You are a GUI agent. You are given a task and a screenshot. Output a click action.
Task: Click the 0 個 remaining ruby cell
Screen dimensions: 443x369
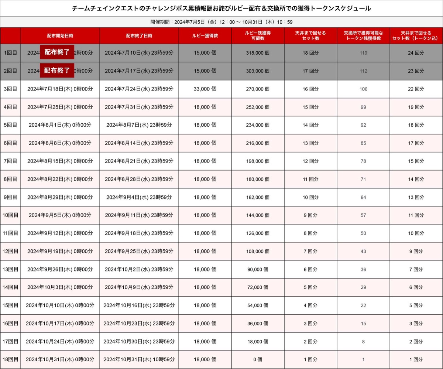(x=257, y=359)
